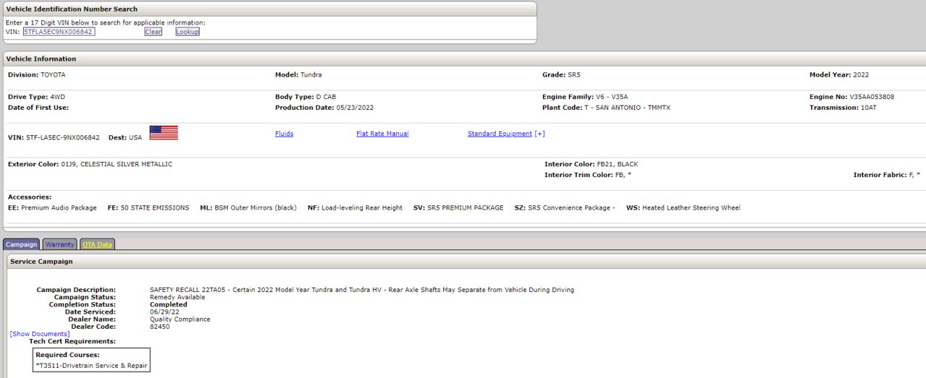The image size is (926, 378).
Task: Expand Standard Equipment with the [+] toggle
Action: [x=539, y=134]
